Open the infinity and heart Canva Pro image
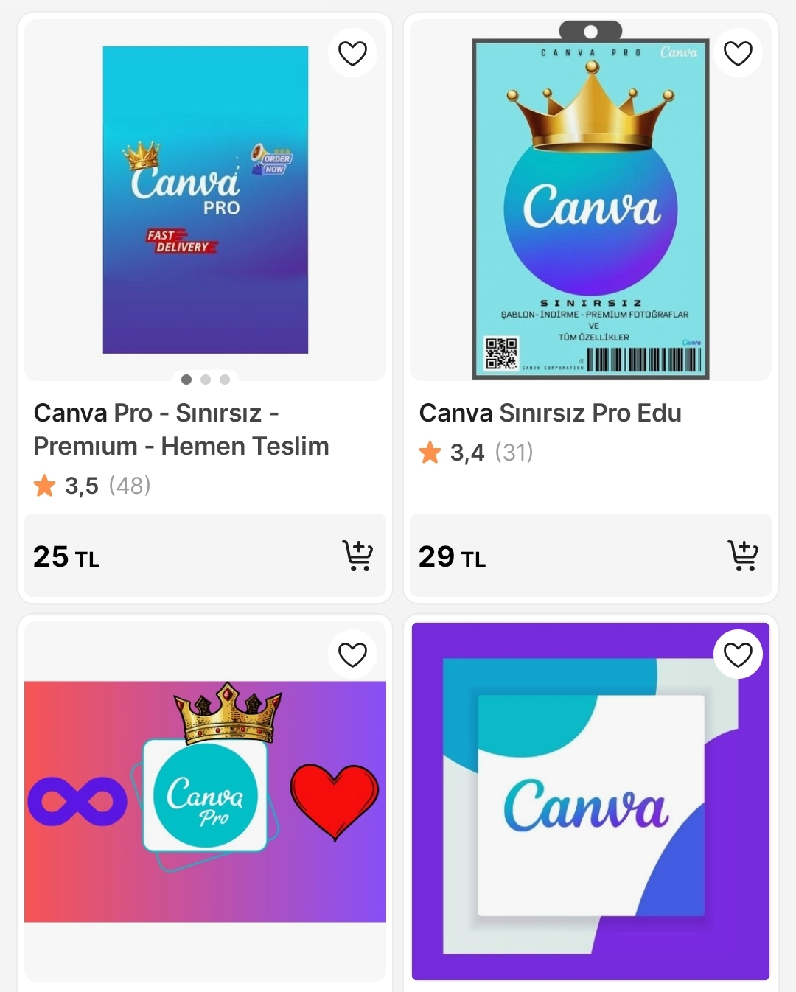The height and width of the screenshot is (992, 796). (x=206, y=801)
